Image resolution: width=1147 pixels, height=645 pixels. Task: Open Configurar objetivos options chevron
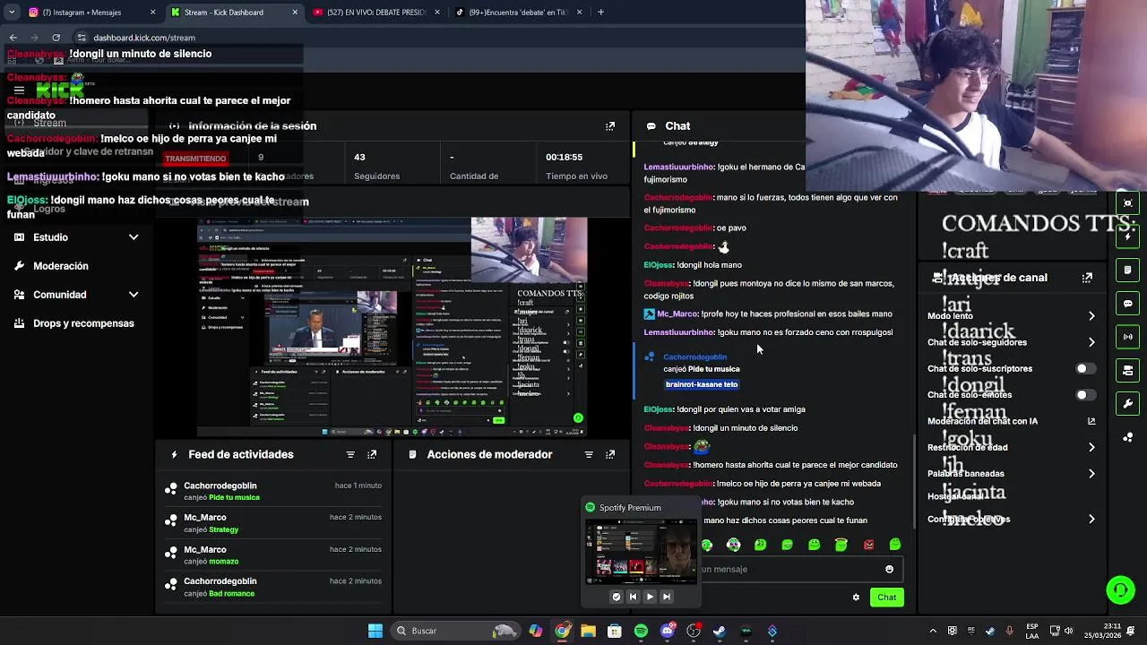click(1091, 519)
